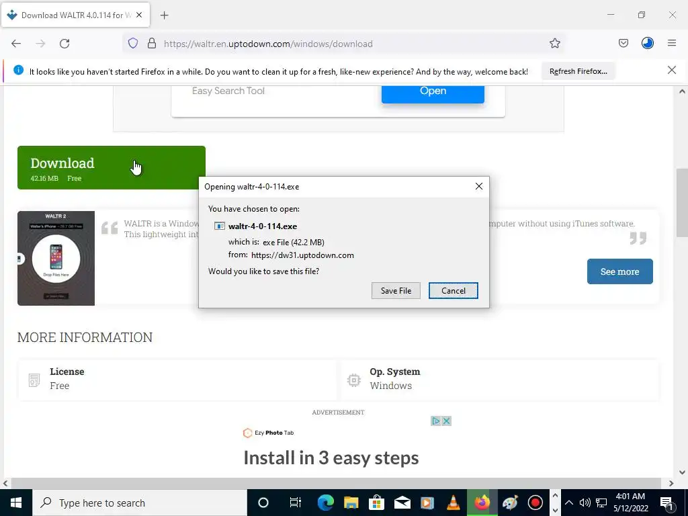Click the vertical scrollbar thumb

(x=681, y=203)
